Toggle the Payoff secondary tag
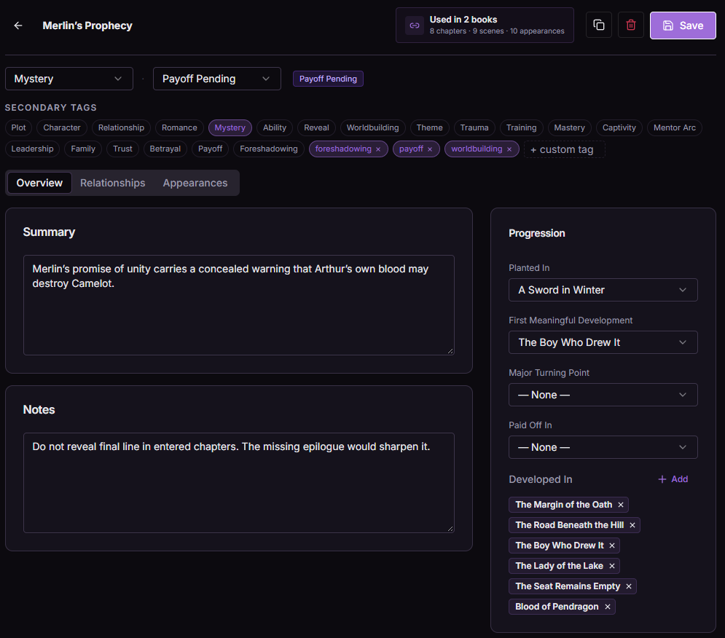The width and height of the screenshot is (725, 638). (x=211, y=149)
